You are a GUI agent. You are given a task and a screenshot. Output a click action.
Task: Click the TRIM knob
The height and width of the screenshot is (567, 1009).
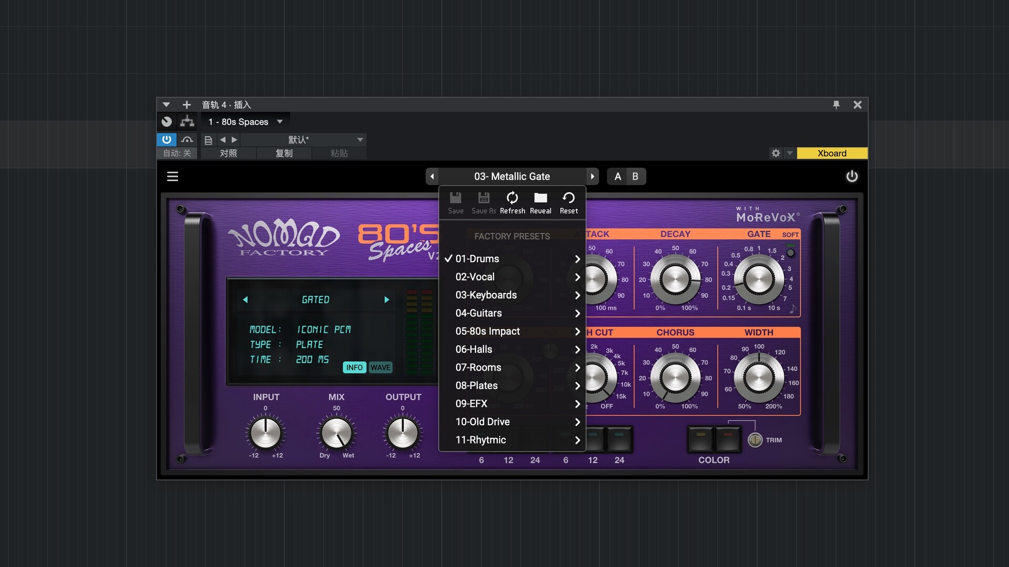(x=755, y=440)
